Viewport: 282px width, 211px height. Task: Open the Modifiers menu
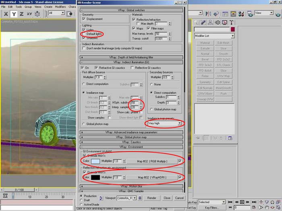[x=60, y=7]
